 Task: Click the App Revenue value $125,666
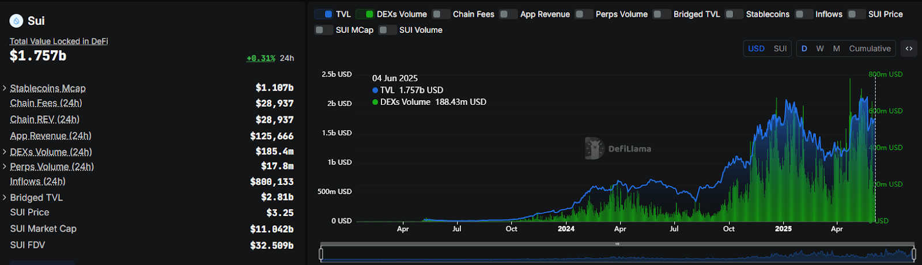point(272,136)
